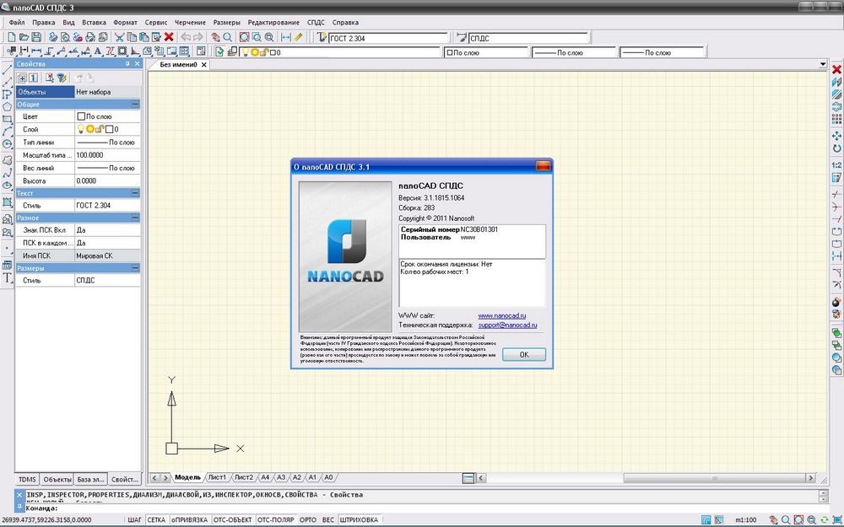Toggle СЕТКА grid display in status bar

pos(156,520)
